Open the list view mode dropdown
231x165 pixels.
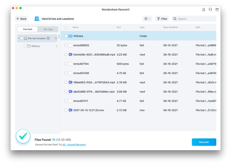(147, 19)
